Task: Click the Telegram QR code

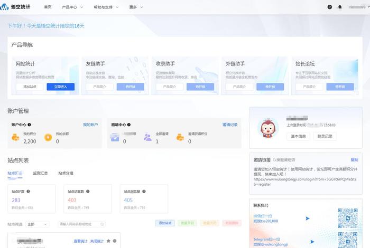Action: [x=348, y=240]
